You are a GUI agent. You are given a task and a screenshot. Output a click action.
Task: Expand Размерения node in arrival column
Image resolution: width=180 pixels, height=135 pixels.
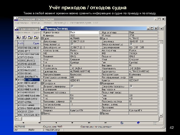click(42, 83)
